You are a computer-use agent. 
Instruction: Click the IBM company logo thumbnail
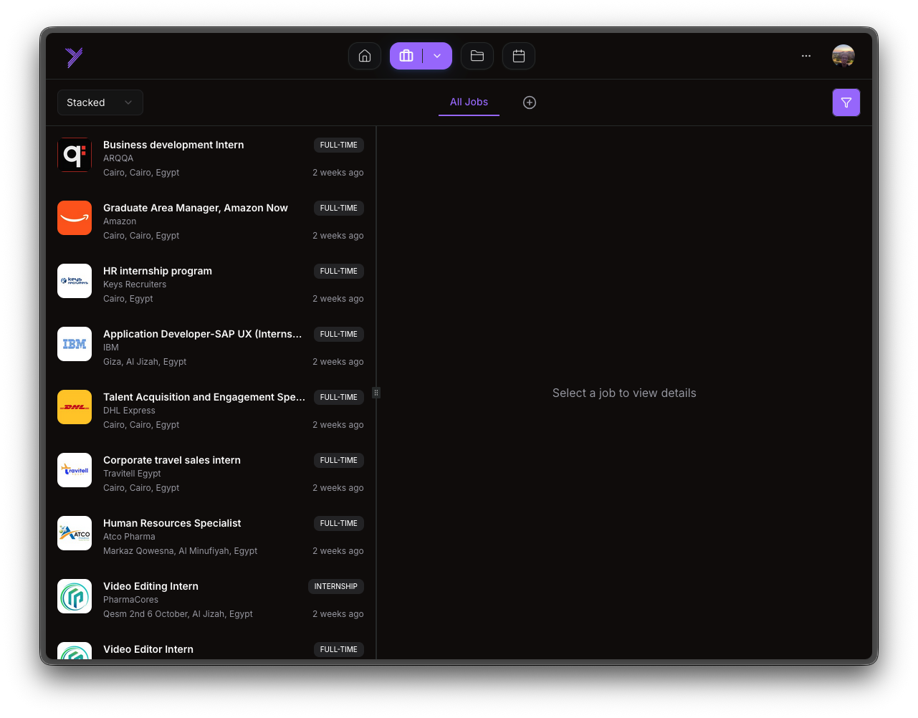[75, 344]
